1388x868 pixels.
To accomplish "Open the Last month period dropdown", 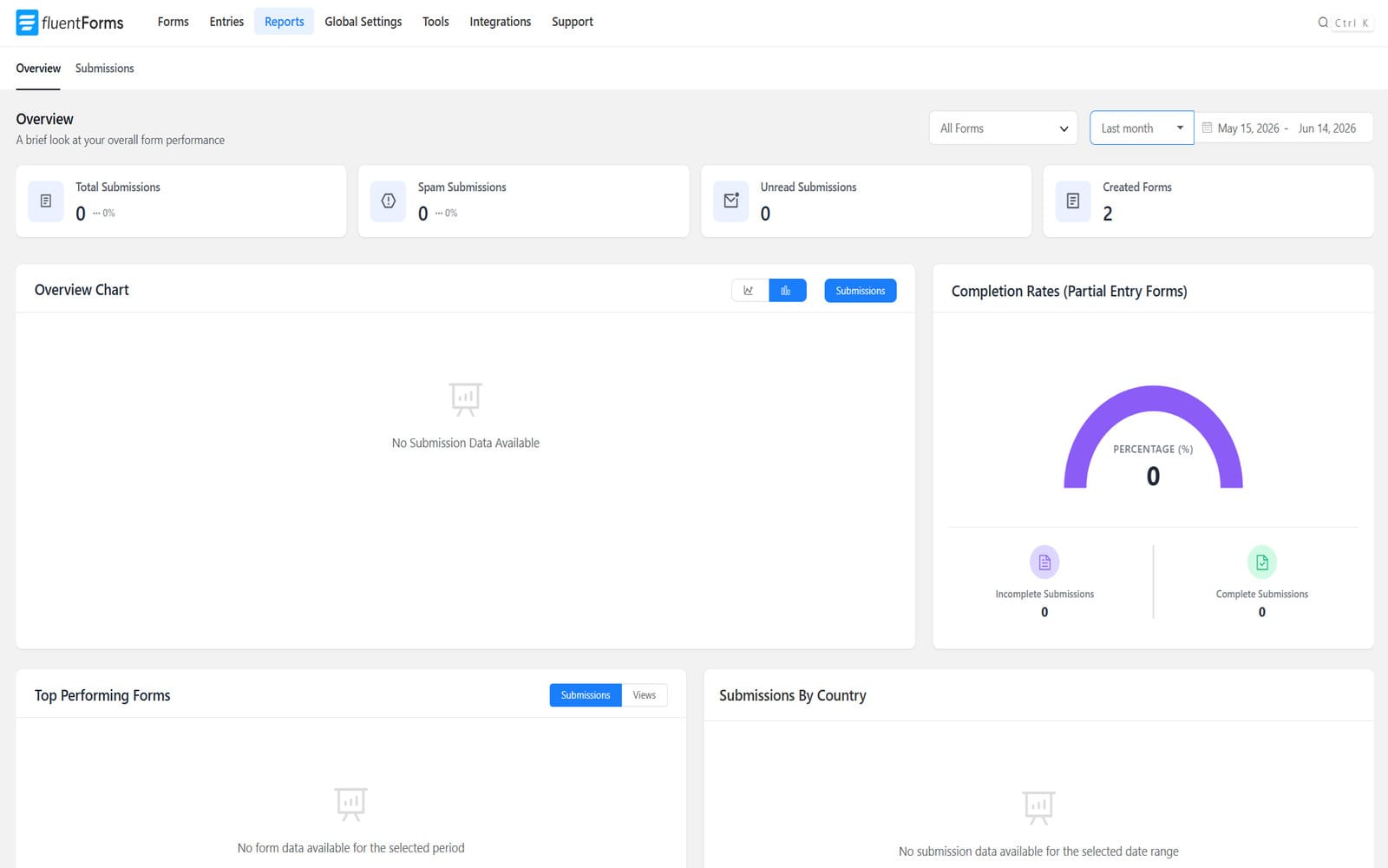I will point(1142,128).
